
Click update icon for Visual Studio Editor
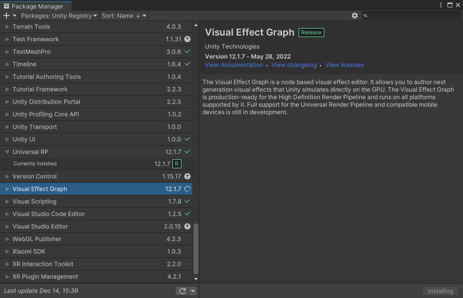coord(187,226)
